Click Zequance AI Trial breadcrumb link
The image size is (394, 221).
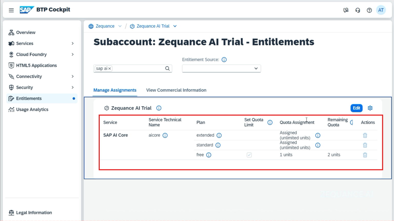153,26
